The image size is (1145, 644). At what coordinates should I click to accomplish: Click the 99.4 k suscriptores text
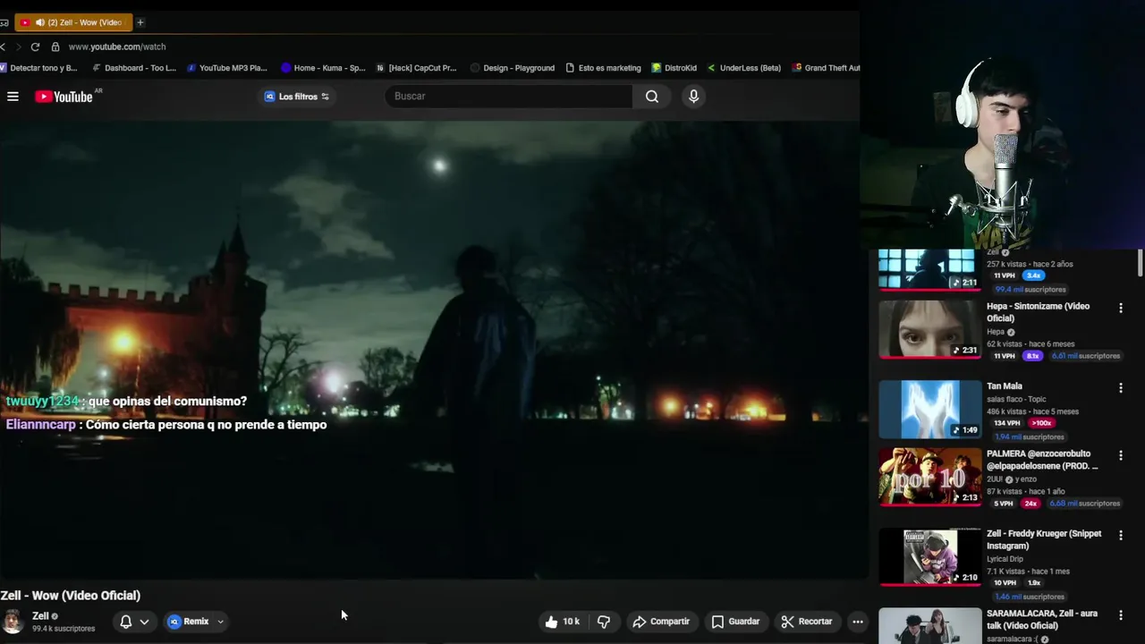tap(64, 629)
